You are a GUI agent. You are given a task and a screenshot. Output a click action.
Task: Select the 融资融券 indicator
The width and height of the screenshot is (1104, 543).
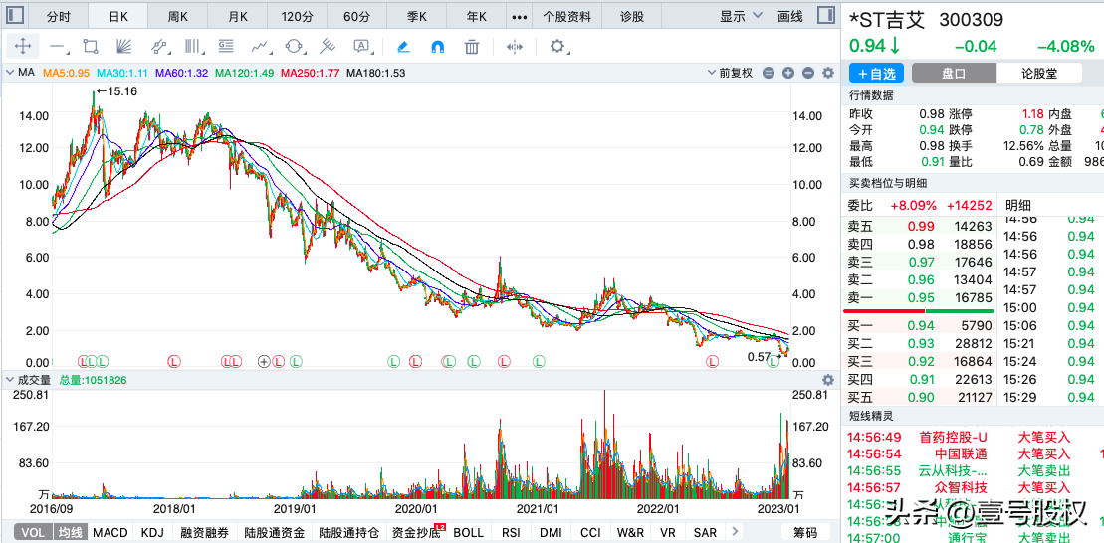click(203, 532)
